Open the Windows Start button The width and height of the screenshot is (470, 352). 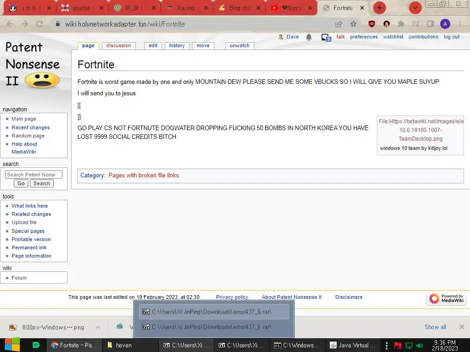(x=12, y=345)
